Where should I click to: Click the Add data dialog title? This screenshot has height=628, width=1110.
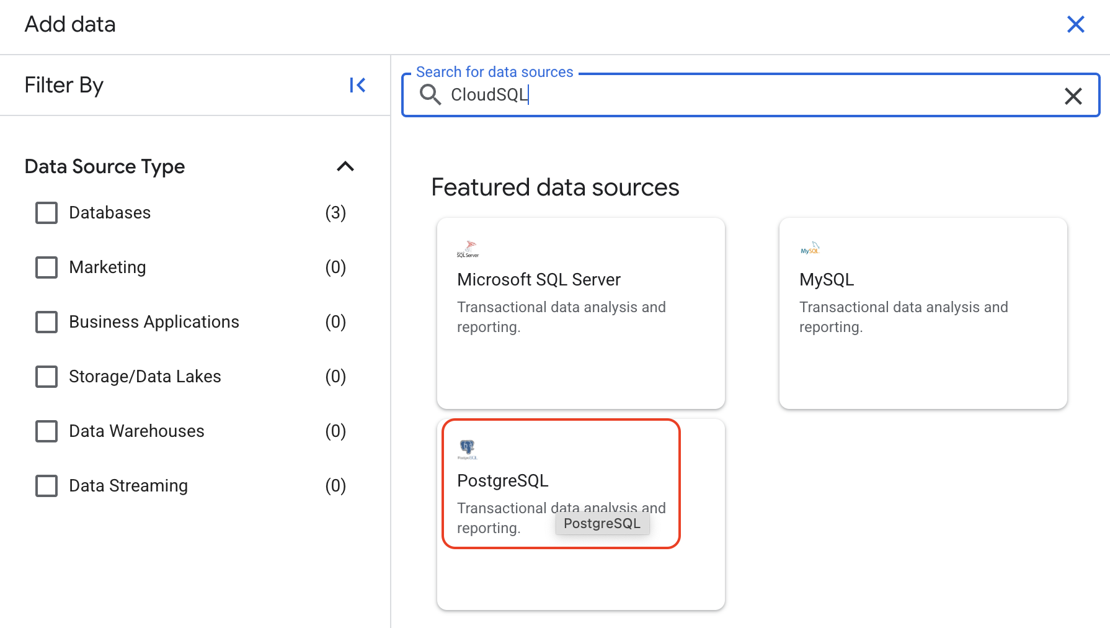[70, 24]
